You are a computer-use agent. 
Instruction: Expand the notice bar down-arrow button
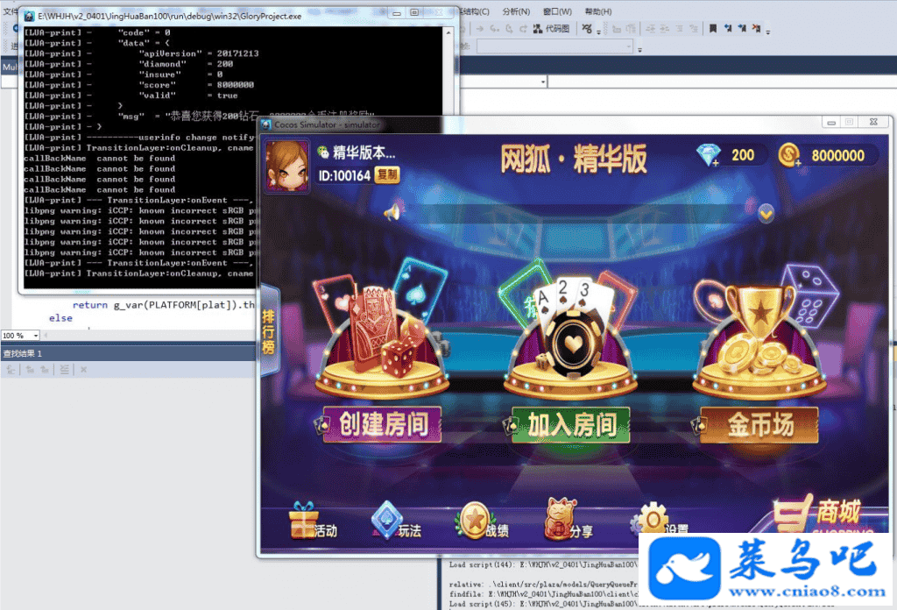point(766,213)
